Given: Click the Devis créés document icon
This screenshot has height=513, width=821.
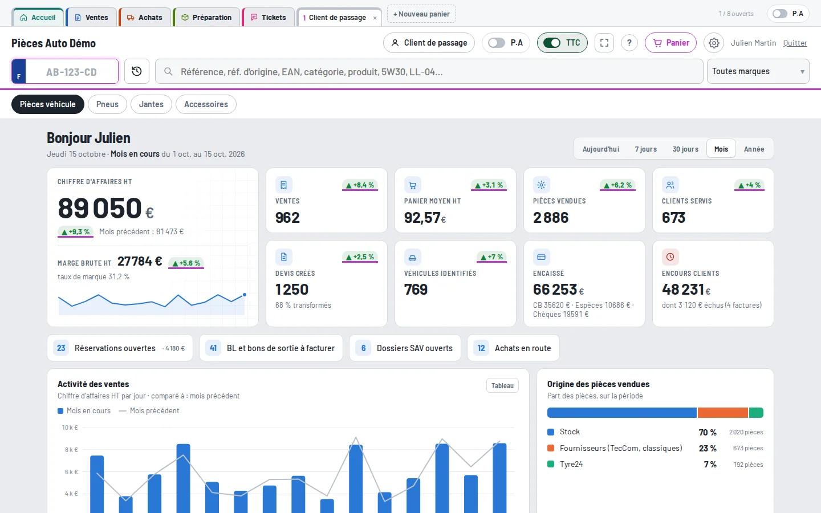Looking at the screenshot, I should pyautogui.click(x=284, y=257).
